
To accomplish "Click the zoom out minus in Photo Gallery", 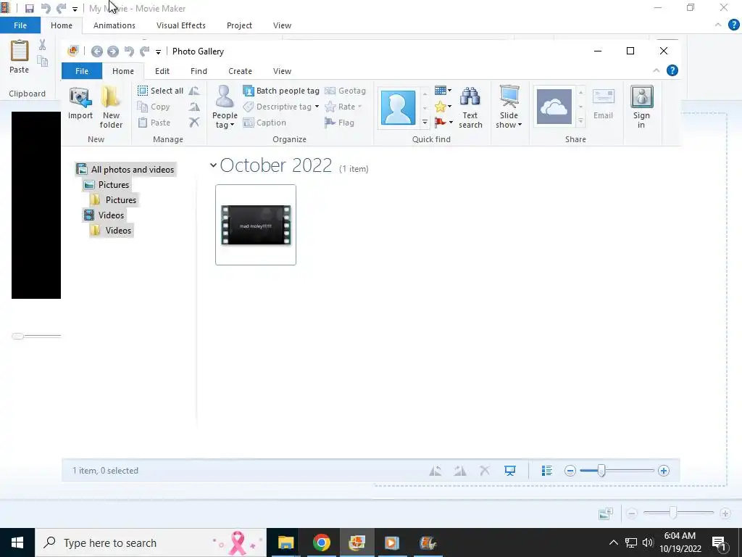I will (x=570, y=471).
